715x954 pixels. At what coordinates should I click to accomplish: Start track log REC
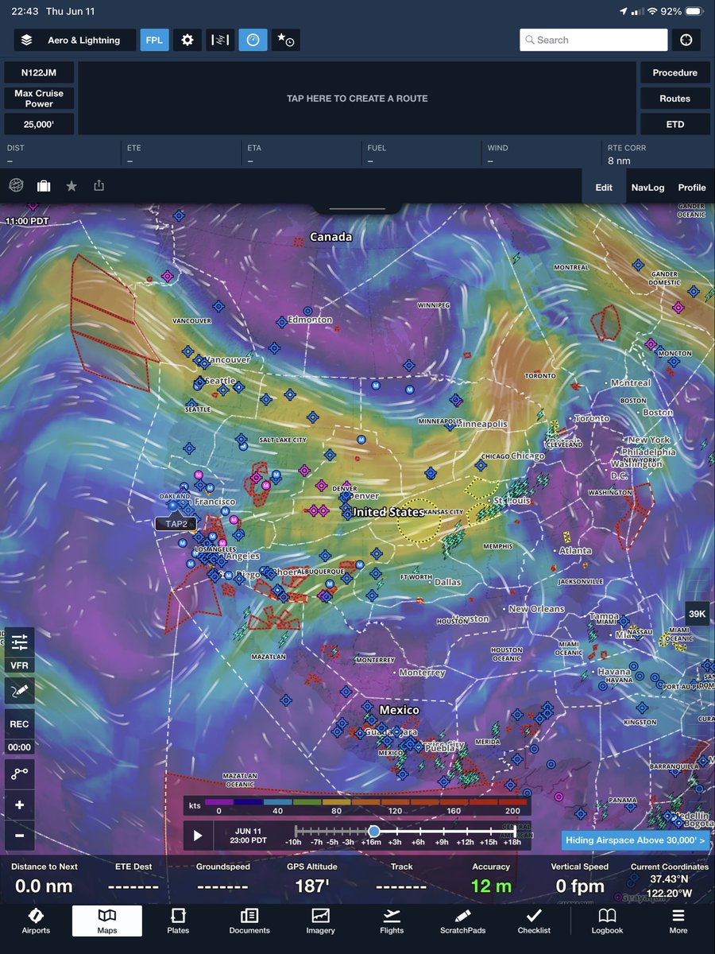(19, 724)
